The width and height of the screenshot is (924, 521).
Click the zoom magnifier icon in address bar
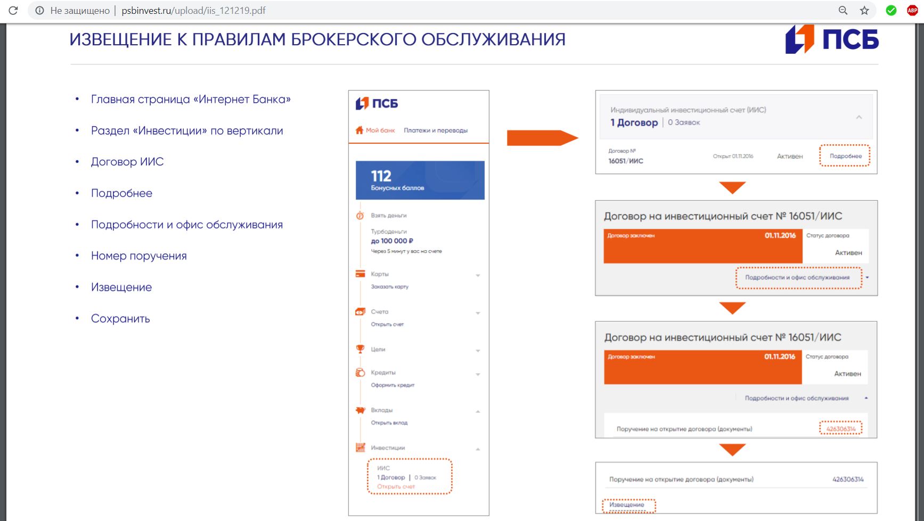(843, 11)
